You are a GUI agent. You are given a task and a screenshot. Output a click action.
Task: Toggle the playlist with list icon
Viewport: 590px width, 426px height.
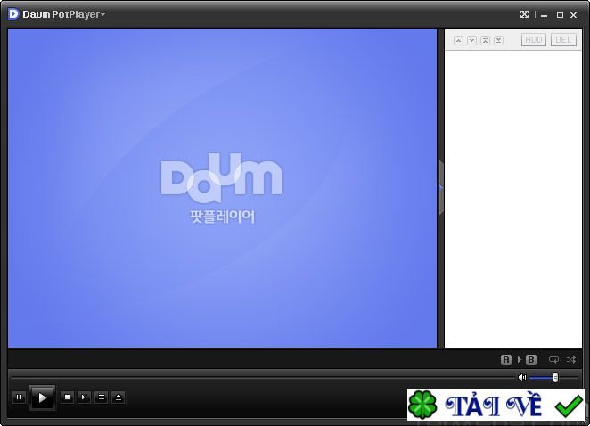coord(102,397)
